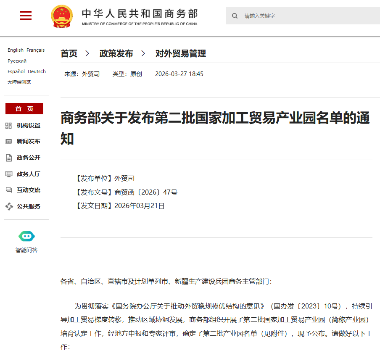
Task: Click the 政务公开 document icon
Action: 9,158
